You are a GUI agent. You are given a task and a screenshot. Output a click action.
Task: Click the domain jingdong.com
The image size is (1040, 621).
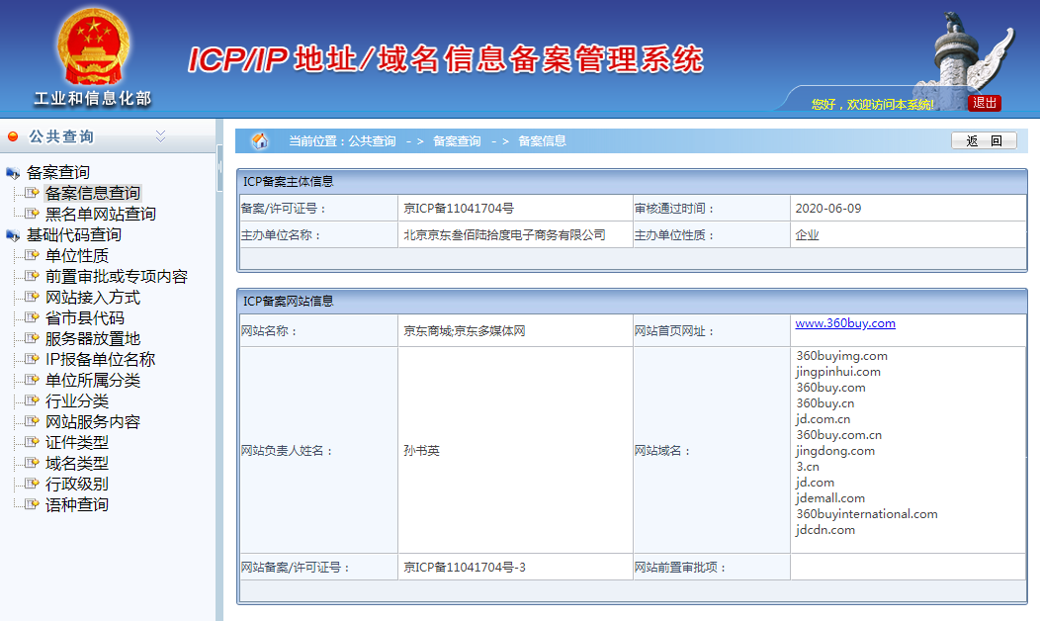(835, 451)
